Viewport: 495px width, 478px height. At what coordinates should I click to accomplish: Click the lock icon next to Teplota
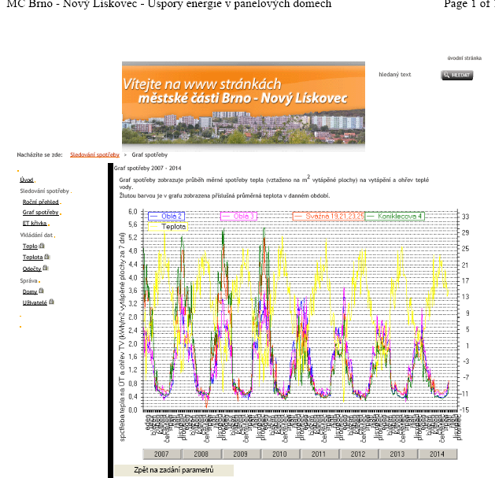coord(47,257)
